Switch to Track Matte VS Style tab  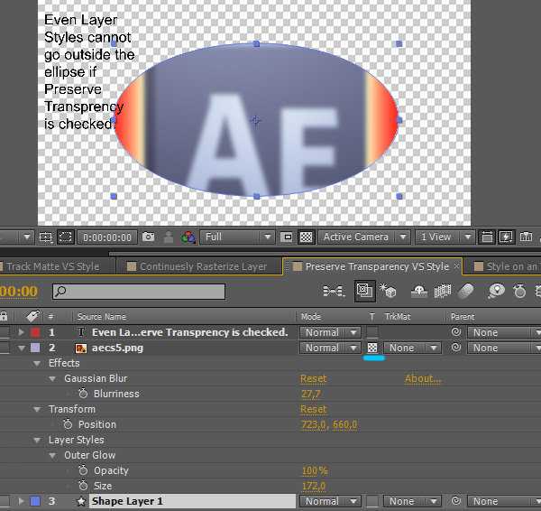click(52, 266)
